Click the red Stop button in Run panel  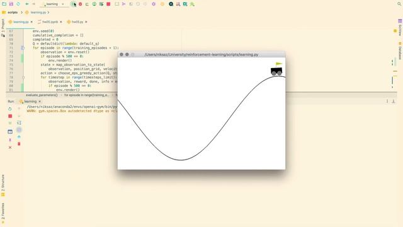10,116
